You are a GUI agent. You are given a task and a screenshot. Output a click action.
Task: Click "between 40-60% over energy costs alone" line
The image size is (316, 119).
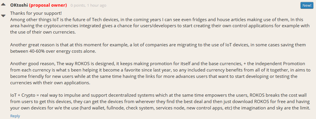tap(53, 52)
